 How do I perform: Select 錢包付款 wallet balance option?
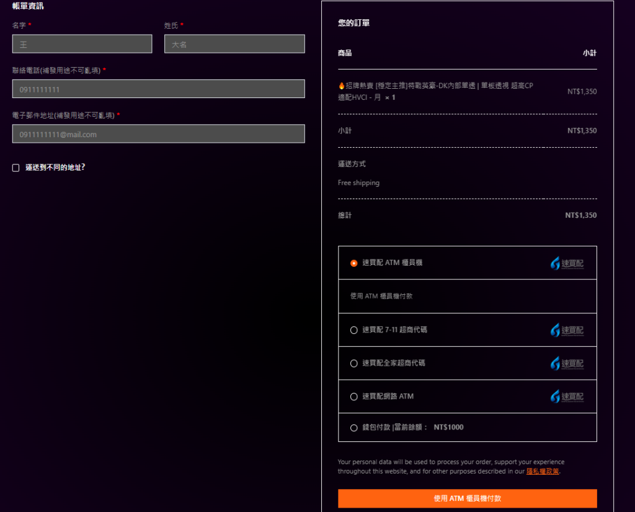coord(354,428)
